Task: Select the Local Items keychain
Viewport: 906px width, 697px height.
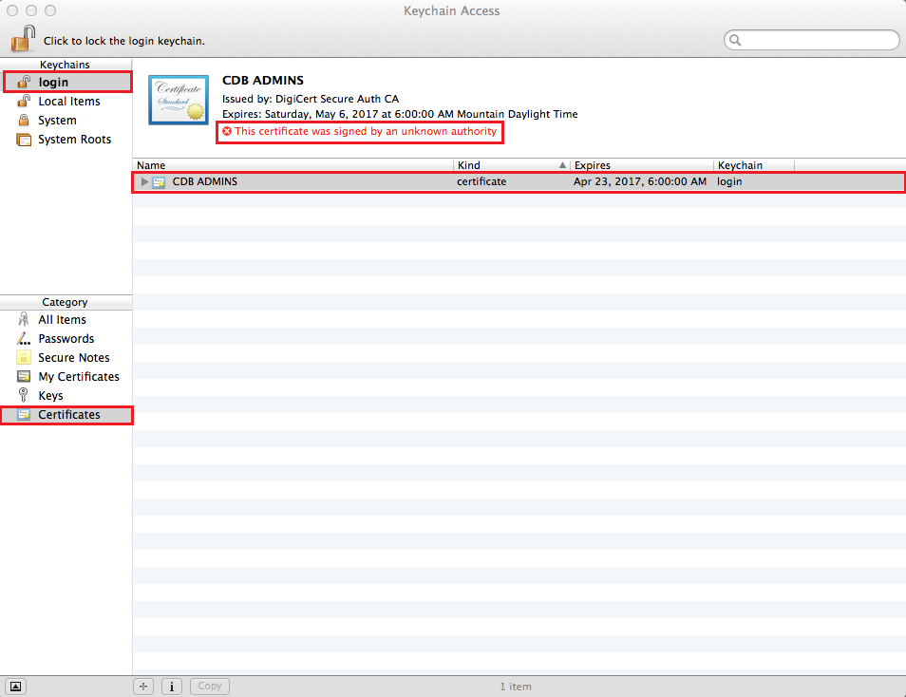Action: 68,102
